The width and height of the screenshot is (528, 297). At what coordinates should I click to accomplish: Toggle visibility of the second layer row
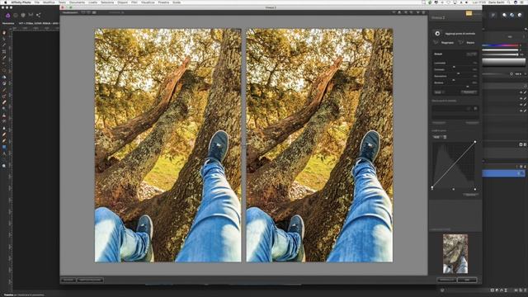click(521, 98)
